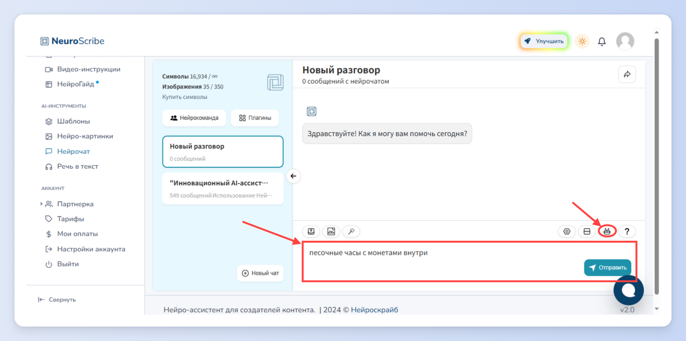Viewport: 686px width, 341px height.
Task: Click the NeuroScribe logo
Action: pyautogui.click(x=72, y=41)
